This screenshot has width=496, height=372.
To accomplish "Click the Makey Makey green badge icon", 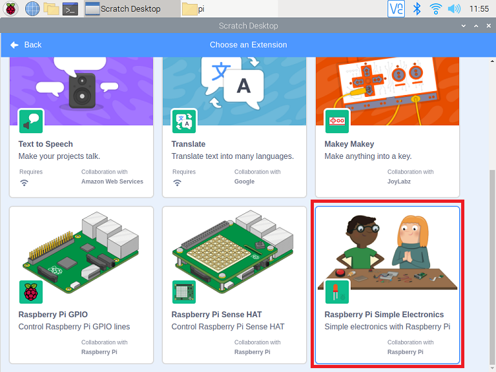I will coord(337,121).
